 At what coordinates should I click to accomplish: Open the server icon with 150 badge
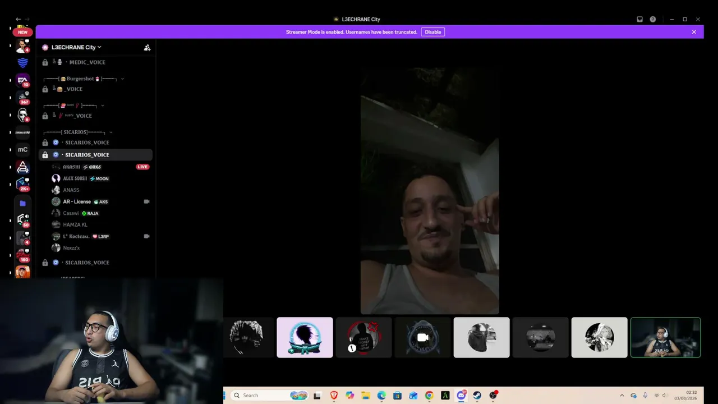pos(22,255)
